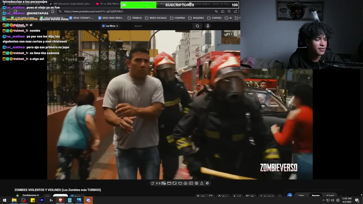Click the browser address bar URL
Viewport: 363px width, 204px height.
pyautogui.click(x=94, y=11)
